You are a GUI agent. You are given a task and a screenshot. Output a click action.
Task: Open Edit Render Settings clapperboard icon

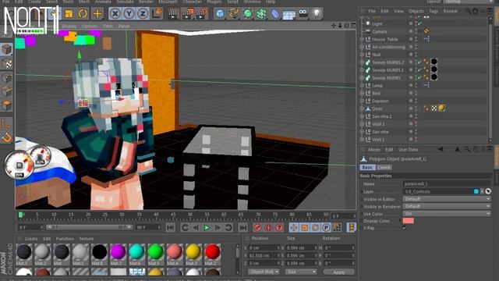(x=201, y=14)
